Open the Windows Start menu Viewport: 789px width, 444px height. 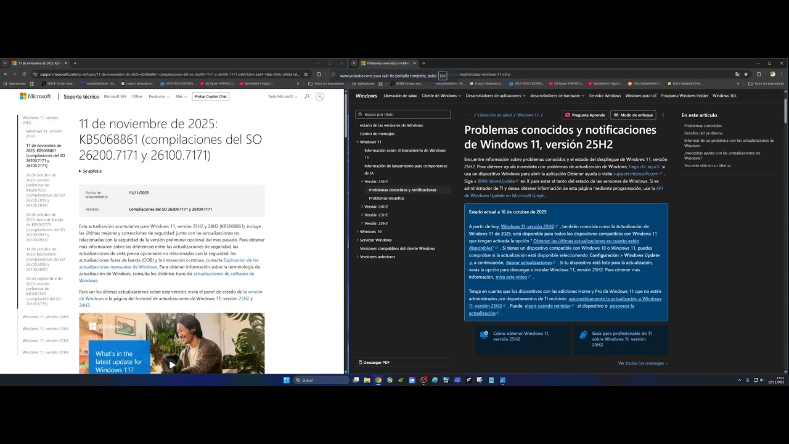[x=287, y=380]
